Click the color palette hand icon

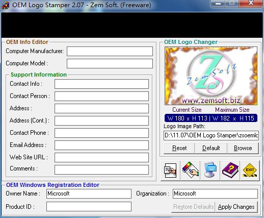coord(191,171)
